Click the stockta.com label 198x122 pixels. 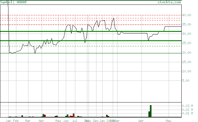[x=169, y=2]
